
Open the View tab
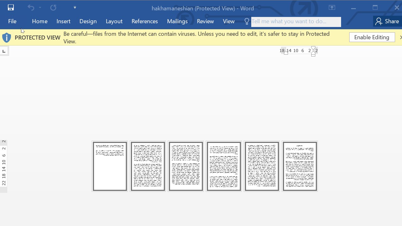point(229,21)
